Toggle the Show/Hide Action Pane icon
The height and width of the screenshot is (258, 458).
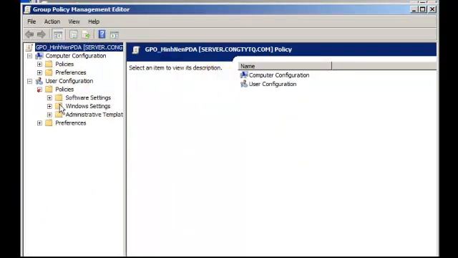click(114, 35)
